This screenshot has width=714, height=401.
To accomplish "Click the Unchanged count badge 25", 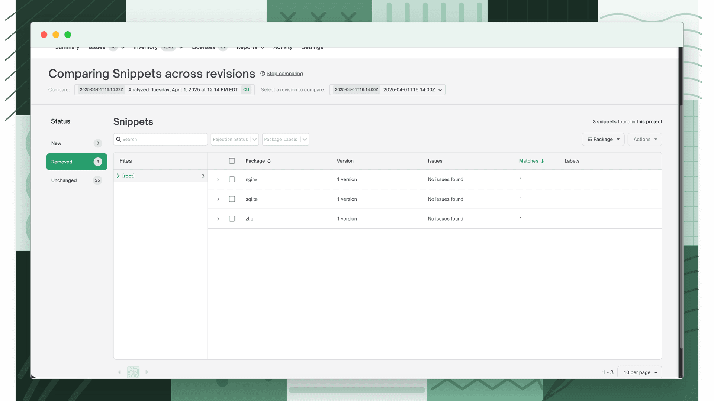I will tap(97, 180).
